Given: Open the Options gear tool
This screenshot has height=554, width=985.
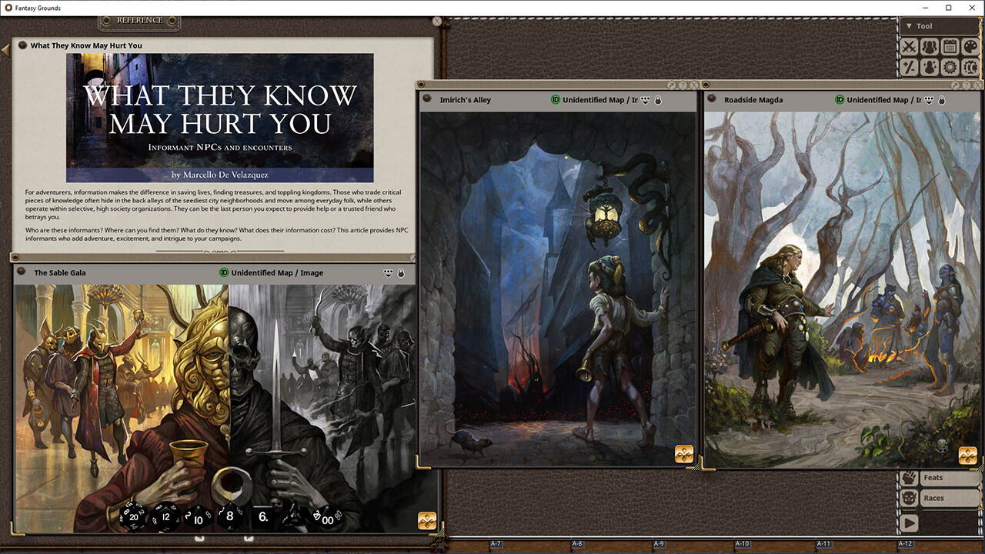Looking at the screenshot, I should tap(950, 68).
